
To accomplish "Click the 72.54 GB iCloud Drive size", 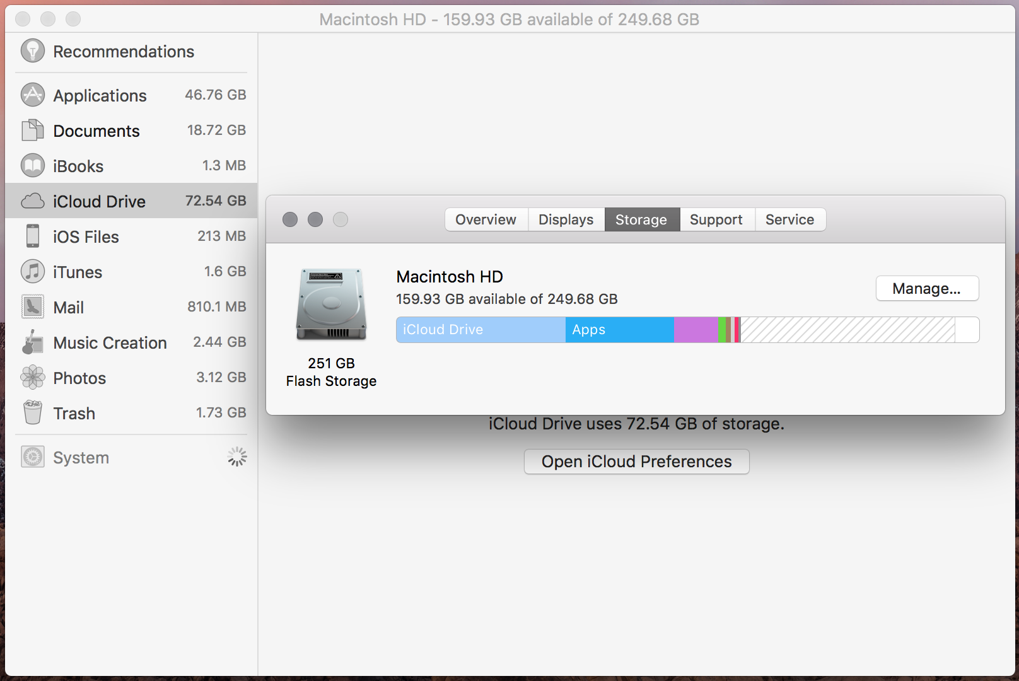I will click(216, 201).
